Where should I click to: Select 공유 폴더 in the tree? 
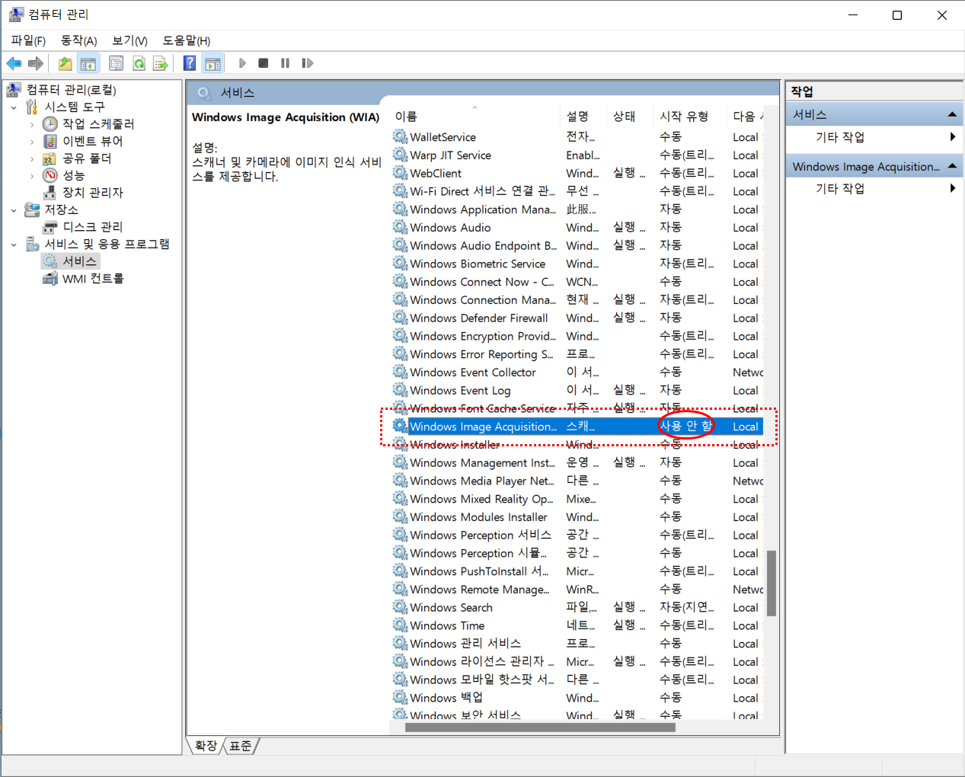tap(87, 158)
